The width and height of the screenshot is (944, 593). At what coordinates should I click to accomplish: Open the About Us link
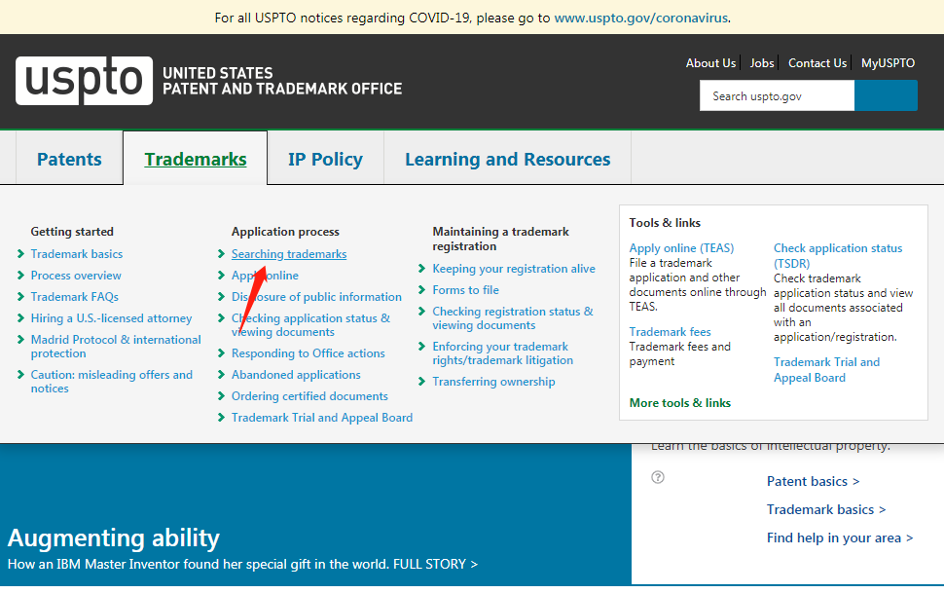tap(710, 63)
